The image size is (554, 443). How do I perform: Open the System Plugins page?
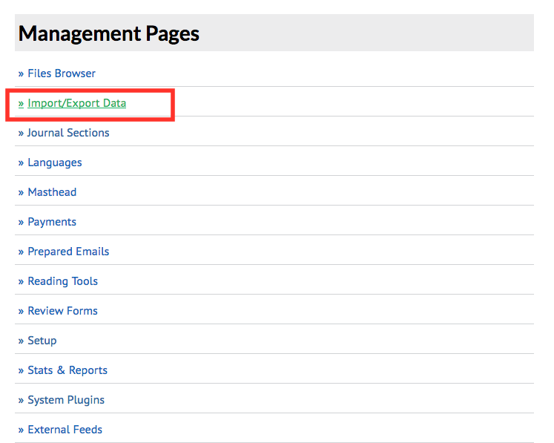tap(66, 400)
